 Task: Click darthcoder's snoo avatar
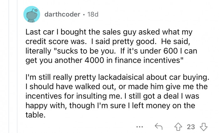pos(32,15)
